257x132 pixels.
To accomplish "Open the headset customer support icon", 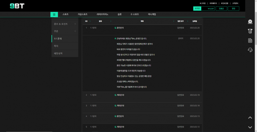I will (250, 50).
